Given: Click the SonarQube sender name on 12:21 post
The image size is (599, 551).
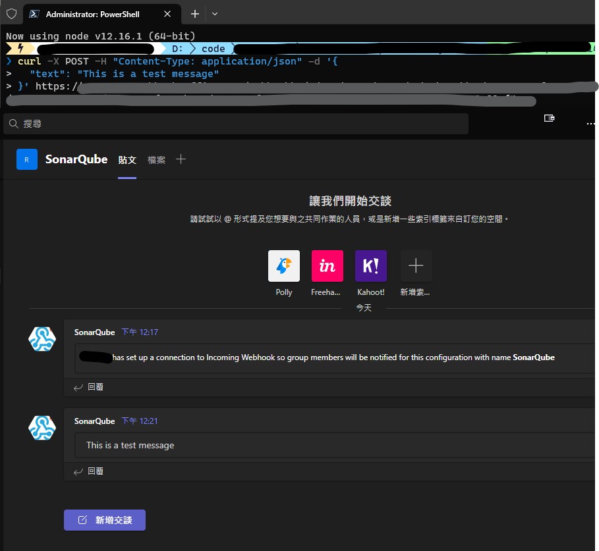Looking at the screenshot, I should [x=94, y=421].
